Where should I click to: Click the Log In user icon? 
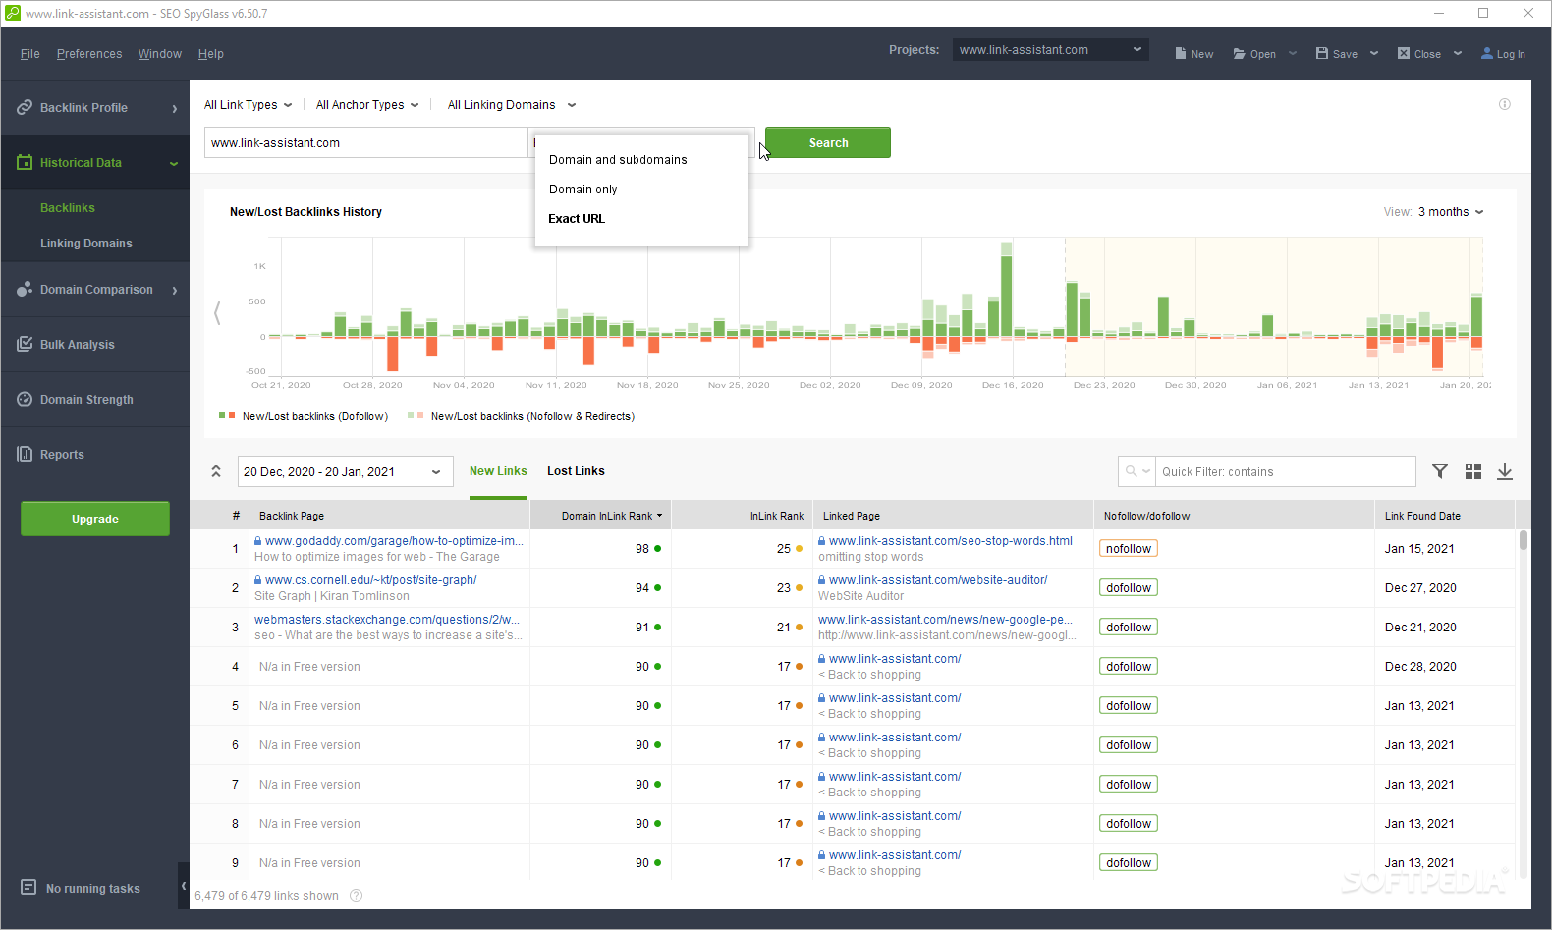pyautogui.click(x=1487, y=53)
